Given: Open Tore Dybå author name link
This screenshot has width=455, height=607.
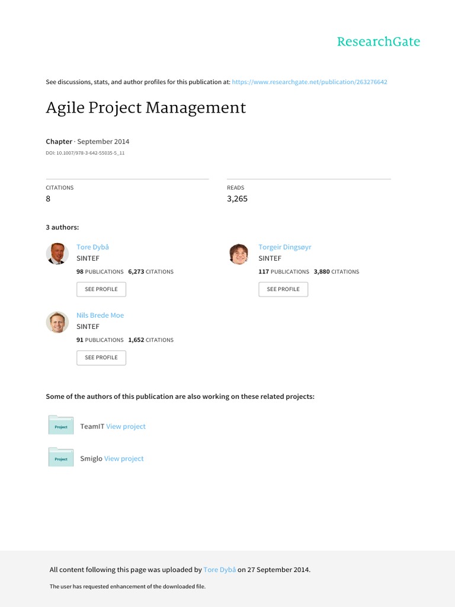Looking at the screenshot, I should 92,247.
